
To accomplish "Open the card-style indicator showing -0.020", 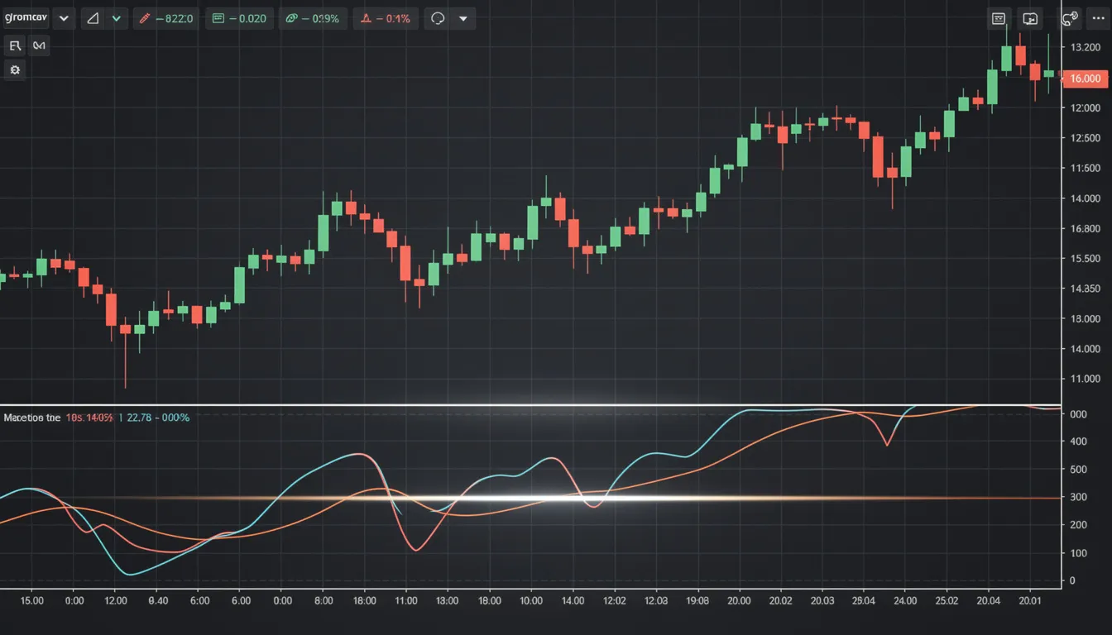I will [x=239, y=17].
